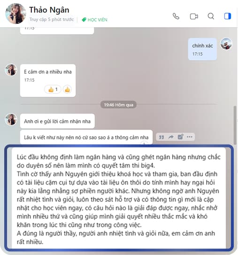Select the 'chính xác' message bubble
The height and width of the screenshot is (255, 238).
tap(202, 49)
